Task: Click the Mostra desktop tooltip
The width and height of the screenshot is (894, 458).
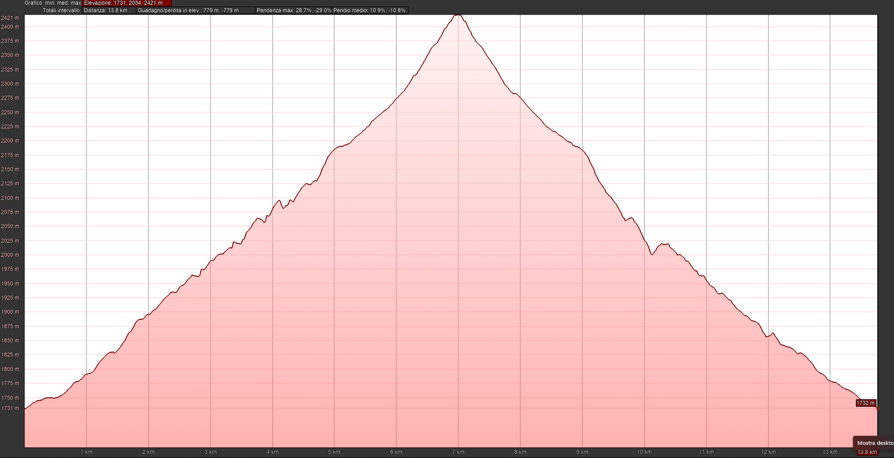Action: coord(874,443)
